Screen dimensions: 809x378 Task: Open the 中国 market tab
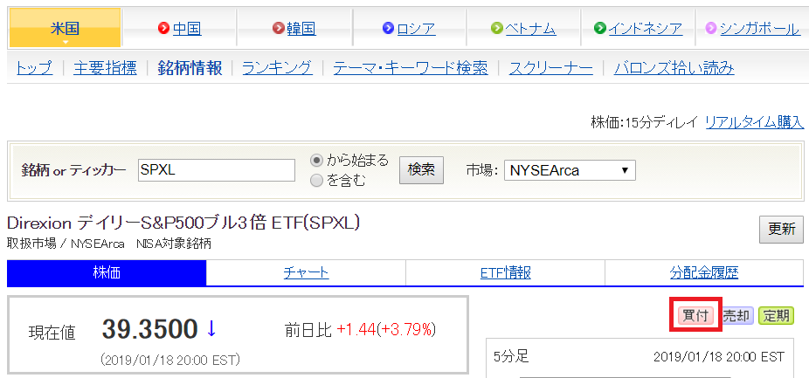pos(187,28)
